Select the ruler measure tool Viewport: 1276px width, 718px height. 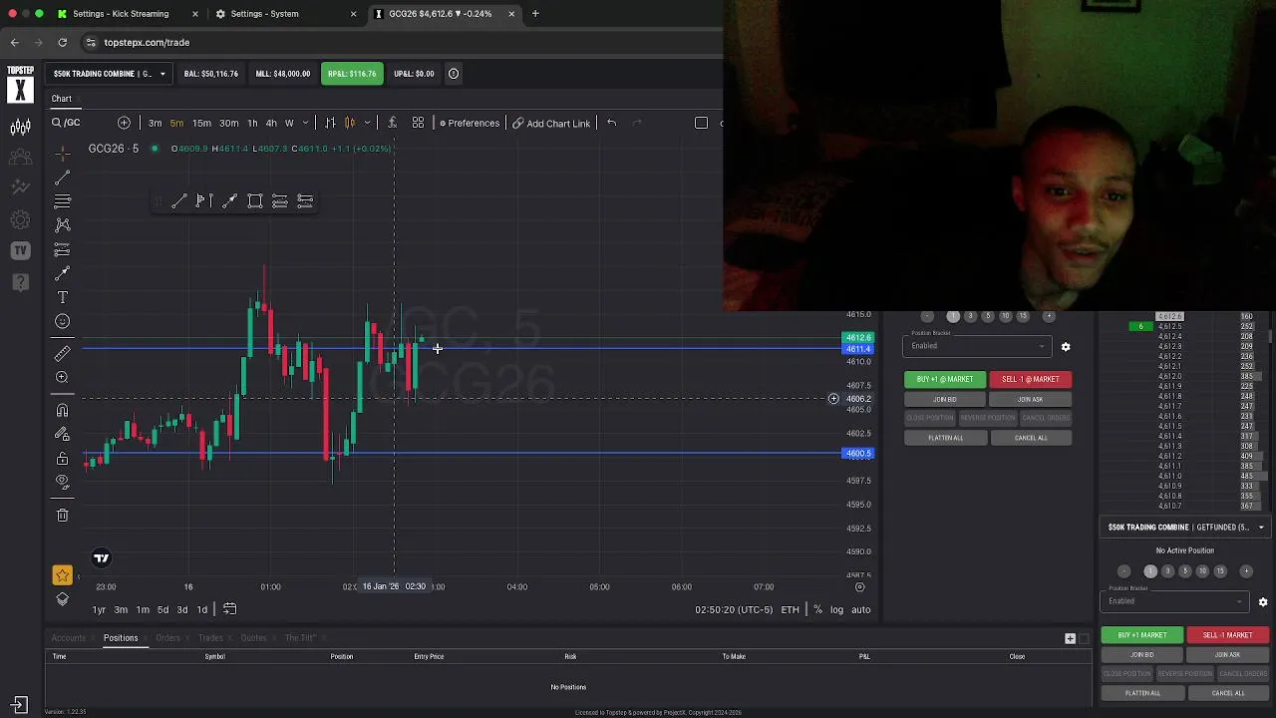(x=62, y=353)
